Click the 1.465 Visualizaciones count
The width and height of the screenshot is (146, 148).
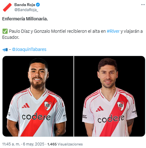click(65, 144)
